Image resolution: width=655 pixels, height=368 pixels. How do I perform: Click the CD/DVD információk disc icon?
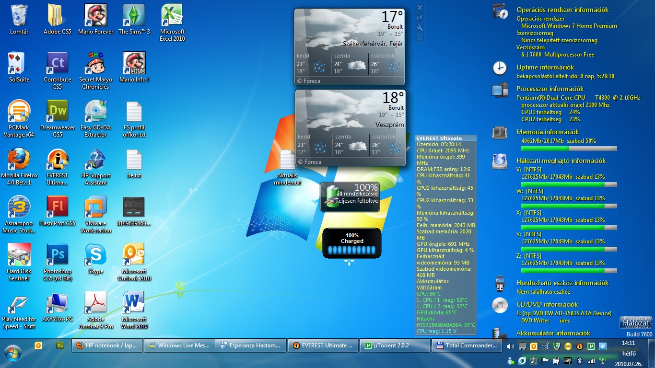click(x=500, y=305)
